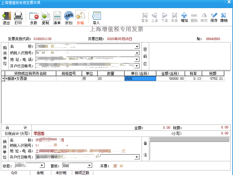
Task: Click the row marker asterisk in first row
Action: point(3,79)
